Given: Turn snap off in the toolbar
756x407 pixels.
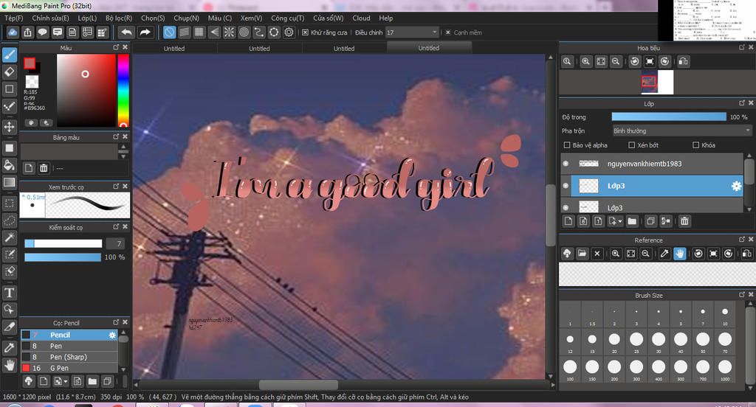Looking at the screenshot, I should pyautogui.click(x=169, y=32).
